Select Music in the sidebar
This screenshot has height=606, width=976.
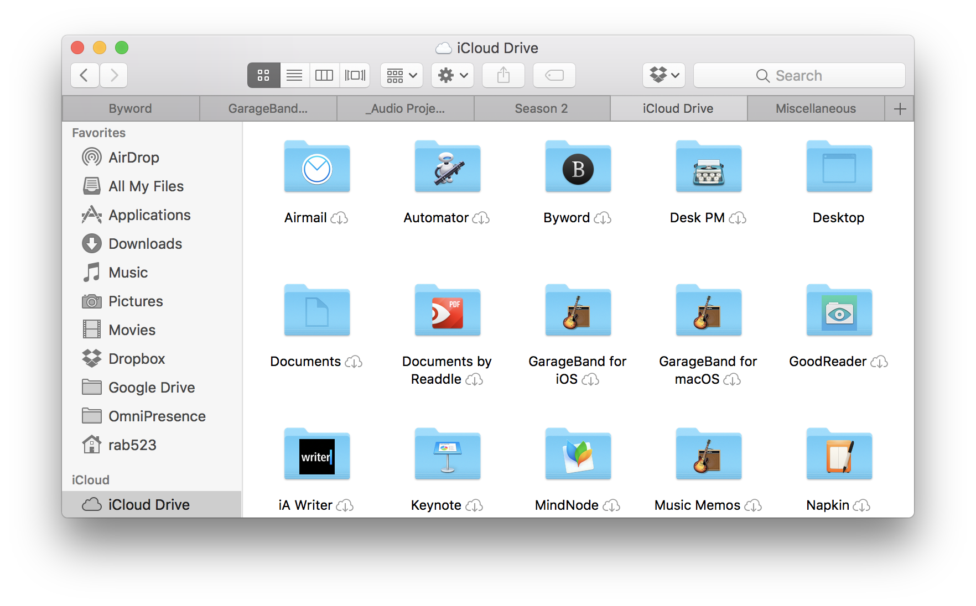(152, 273)
